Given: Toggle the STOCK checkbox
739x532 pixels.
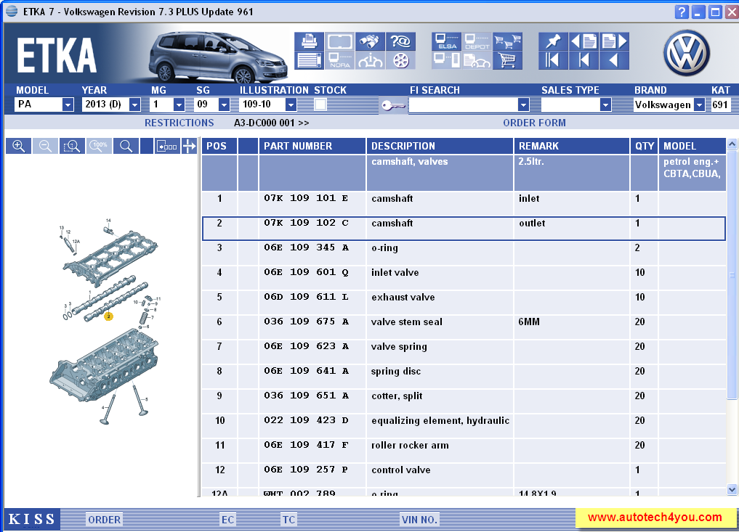Looking at the screenshot, I should point(320,105).
